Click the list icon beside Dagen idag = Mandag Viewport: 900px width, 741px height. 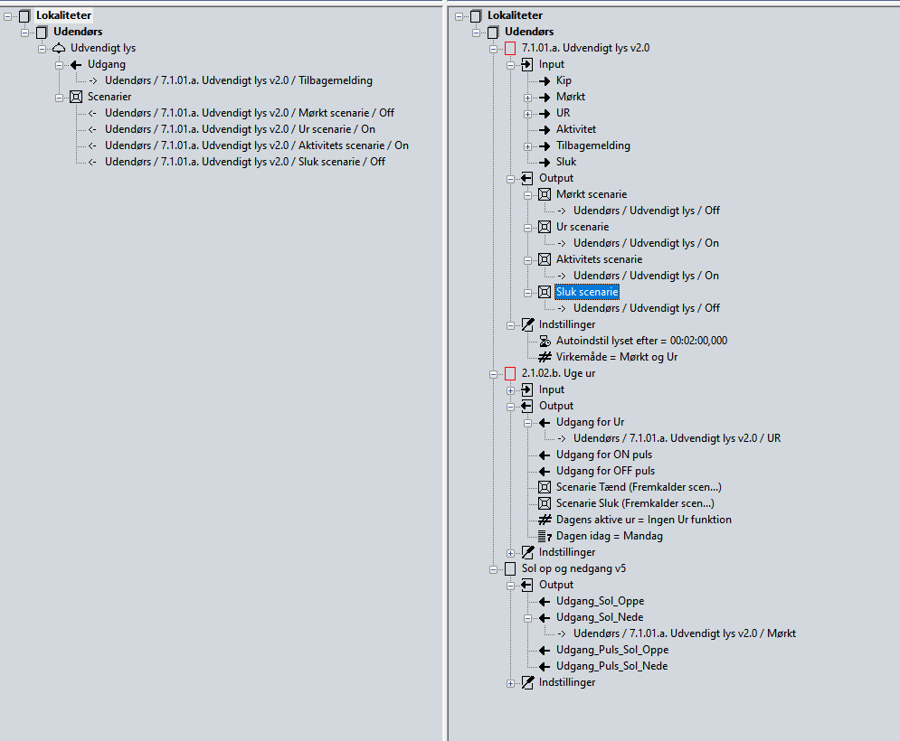tap(545, 536)
